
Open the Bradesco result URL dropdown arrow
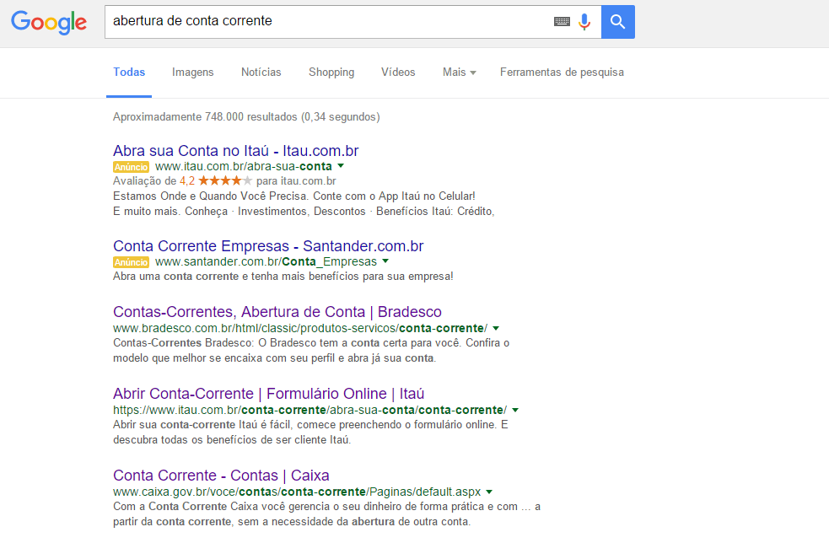496,328
